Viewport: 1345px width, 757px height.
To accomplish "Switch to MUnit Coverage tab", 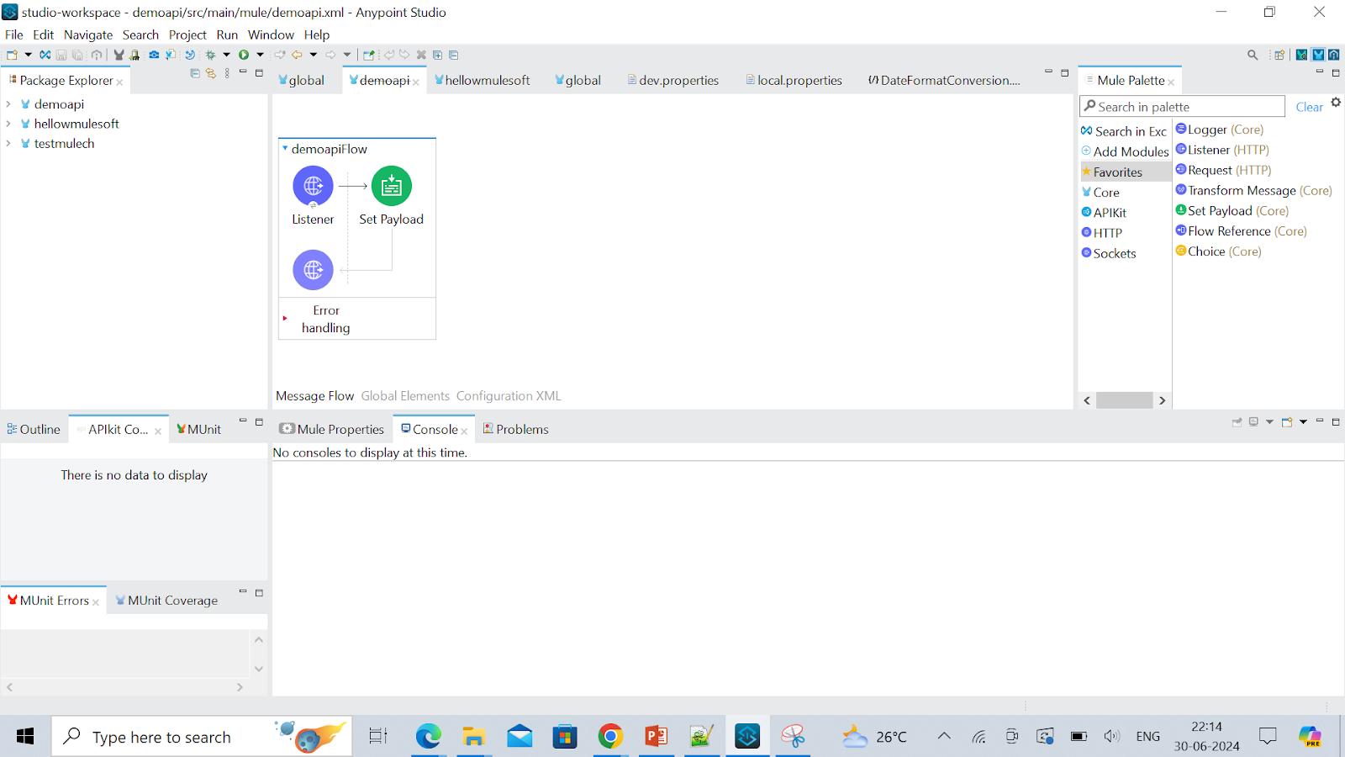I will pyautogui.click(x=166, y=601).
